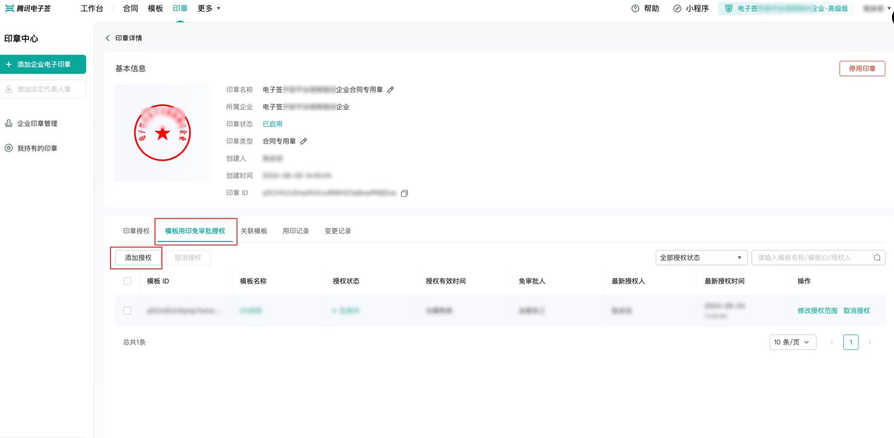Viewport: 894px width, 438px height.
Task: Open 工作台 in top navigation
Action: [92, 8]
